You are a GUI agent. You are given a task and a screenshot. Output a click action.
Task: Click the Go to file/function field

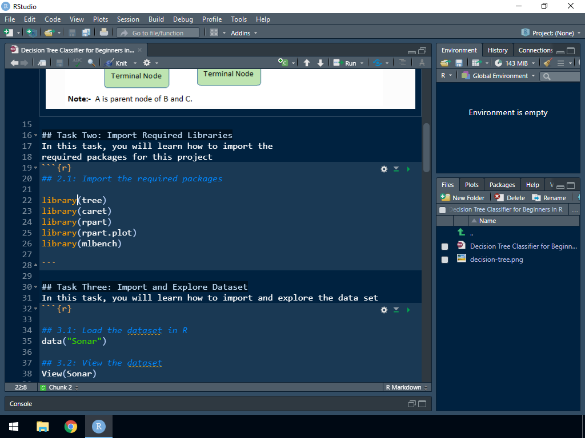click(x=158, y=33)
